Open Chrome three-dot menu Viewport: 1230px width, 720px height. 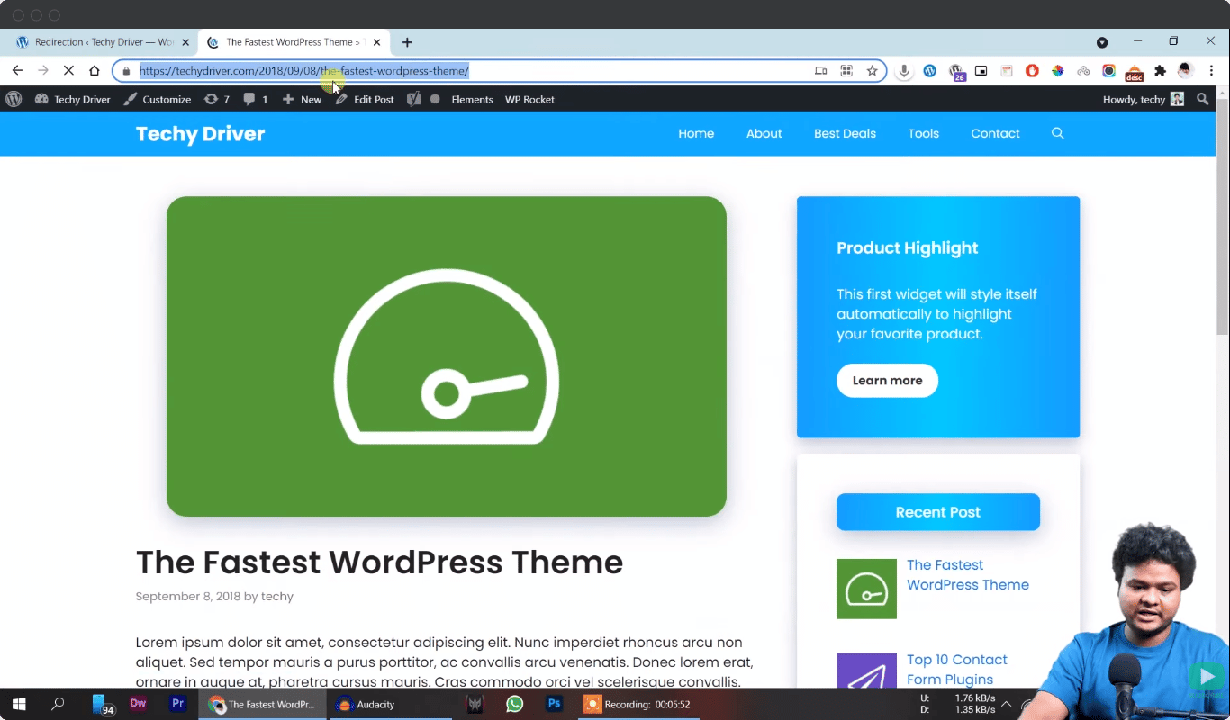pyautogui.click(x=1212, y=71)
